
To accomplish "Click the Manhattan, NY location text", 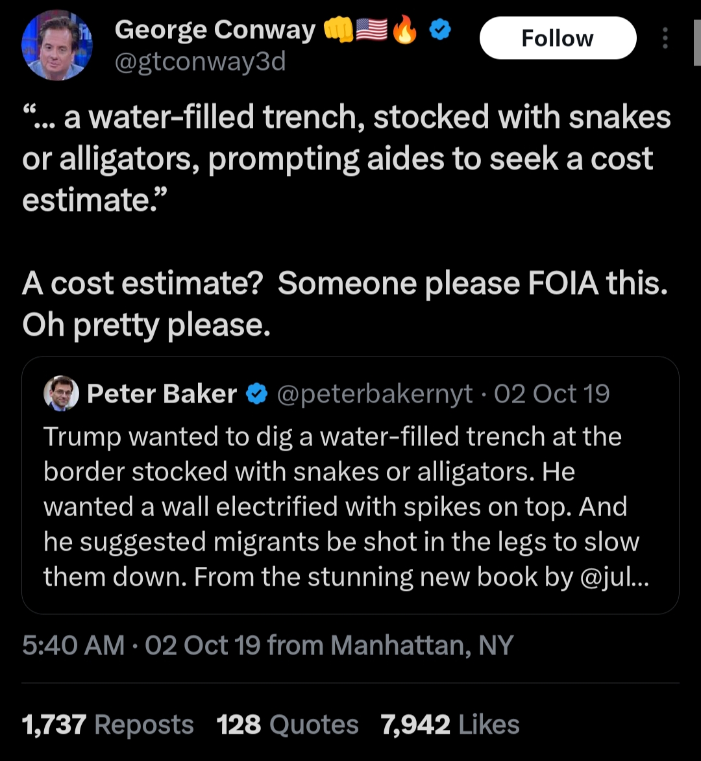I will (x=422, y=645).
